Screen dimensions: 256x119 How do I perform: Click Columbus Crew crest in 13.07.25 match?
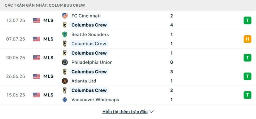coord(65,25)
